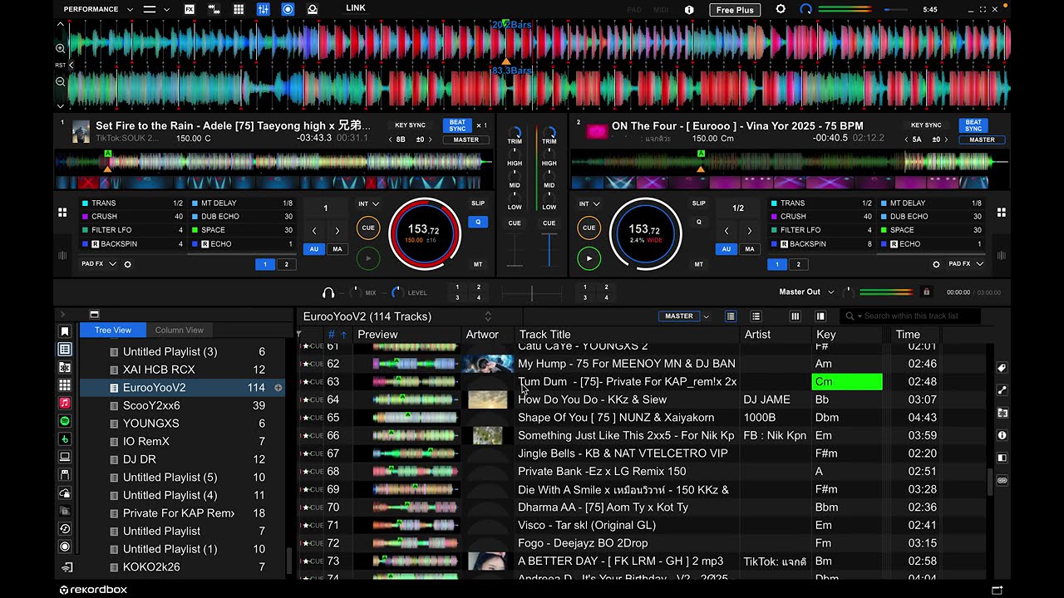Open the tag list icon on right edge
This screenshot has width=1064, height=598.
[x=1002, y=368]
